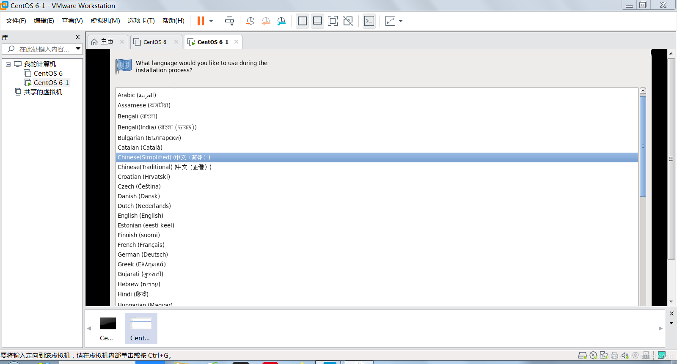Open the 编辑(E) menu
This screenshot has height=364, width=677.
[x=44, y=21]
